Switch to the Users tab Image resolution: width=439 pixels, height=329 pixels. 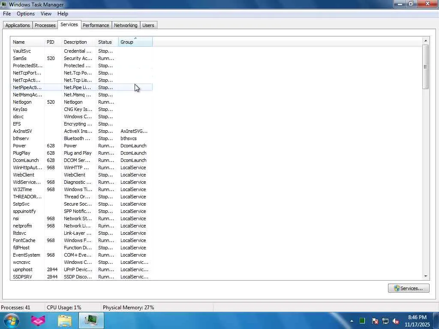coord(148,25)
